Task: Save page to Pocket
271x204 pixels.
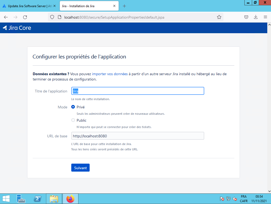Action: click(x=246, y=17)
